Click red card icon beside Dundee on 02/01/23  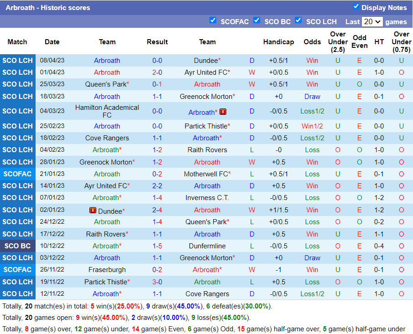point(93,211)
